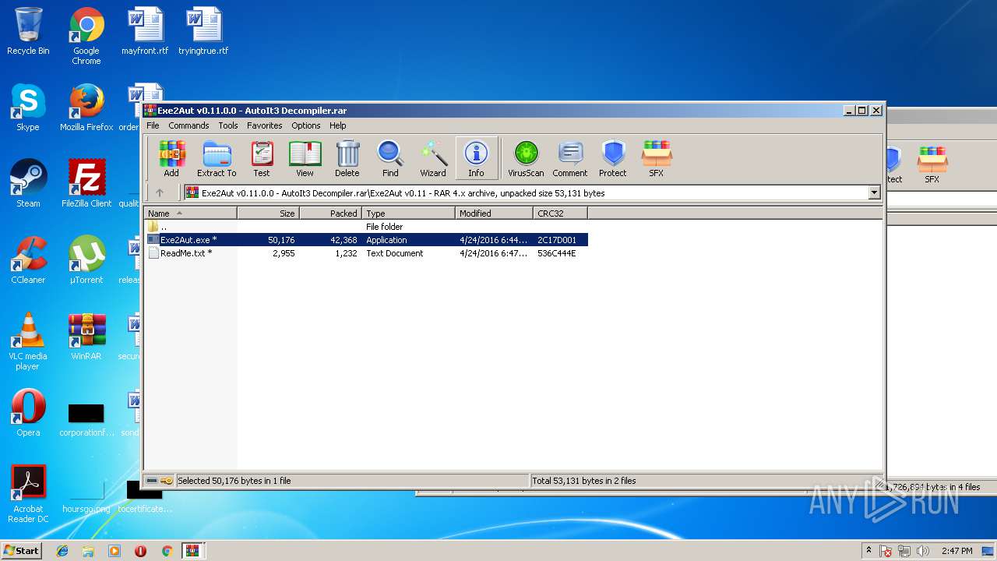Click the Test archive icon
This screenshot has height=561, width=997.
262,159
